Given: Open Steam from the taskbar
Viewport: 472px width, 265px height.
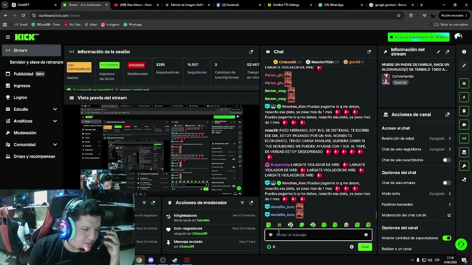Looking at the screenshot, I should click(175, 260).
